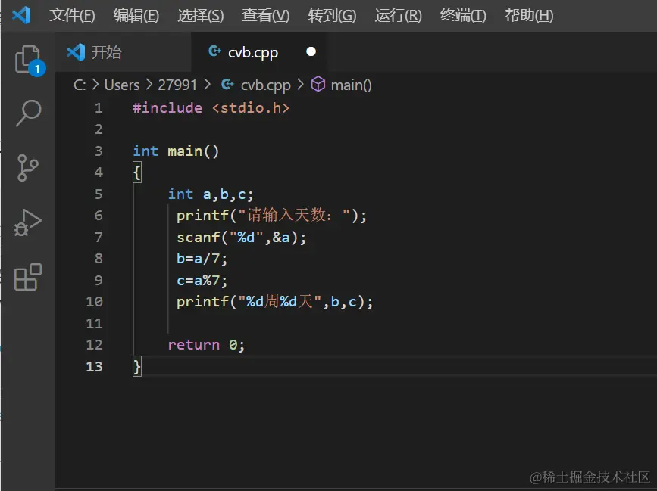Screen dimensions: 657x491
Task: Click the unsaved changes dot on cvb.cpp tab
Action: [309, 51]
